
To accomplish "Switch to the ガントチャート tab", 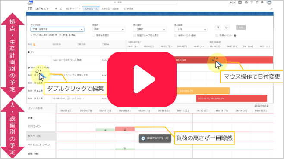I will click(73, 9).
